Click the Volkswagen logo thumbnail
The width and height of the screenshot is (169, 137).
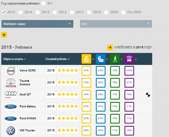pos(11,131)
